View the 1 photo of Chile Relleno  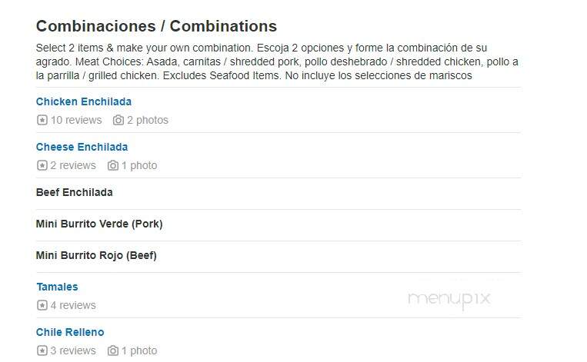click(x=139, y=350)
